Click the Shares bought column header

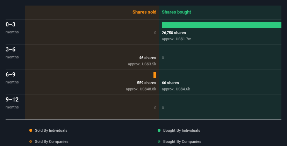[x=177, y=12]
